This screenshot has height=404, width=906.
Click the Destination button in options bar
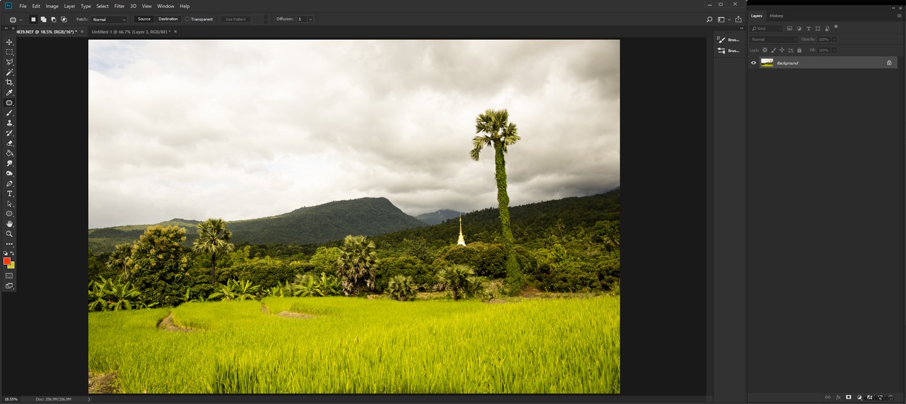[x=168, y=19]
